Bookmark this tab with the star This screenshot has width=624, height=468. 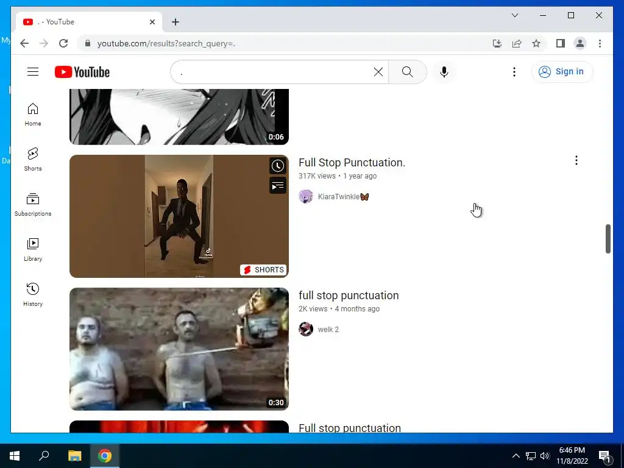point(536,43)
